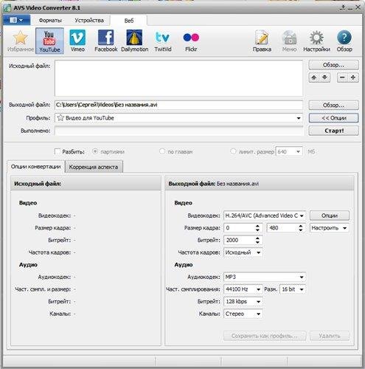365x369 pixels.
Task: Switch to the Устройства tab
Action: tap(89, 21)
